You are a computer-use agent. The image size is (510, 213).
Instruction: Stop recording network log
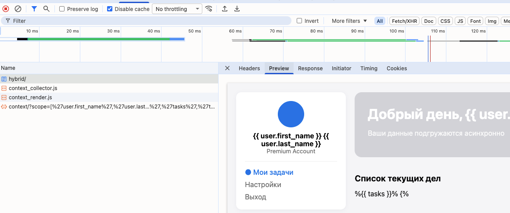pos(6,9)
